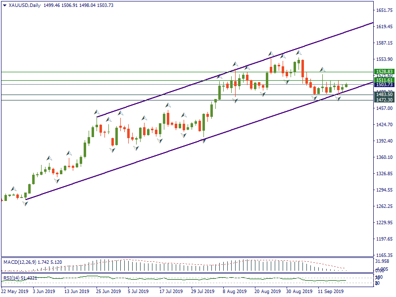Screen dimensions: 396x297
Task: Click the up fractal above the 25 Jun peak
Action: click(97, 112)
